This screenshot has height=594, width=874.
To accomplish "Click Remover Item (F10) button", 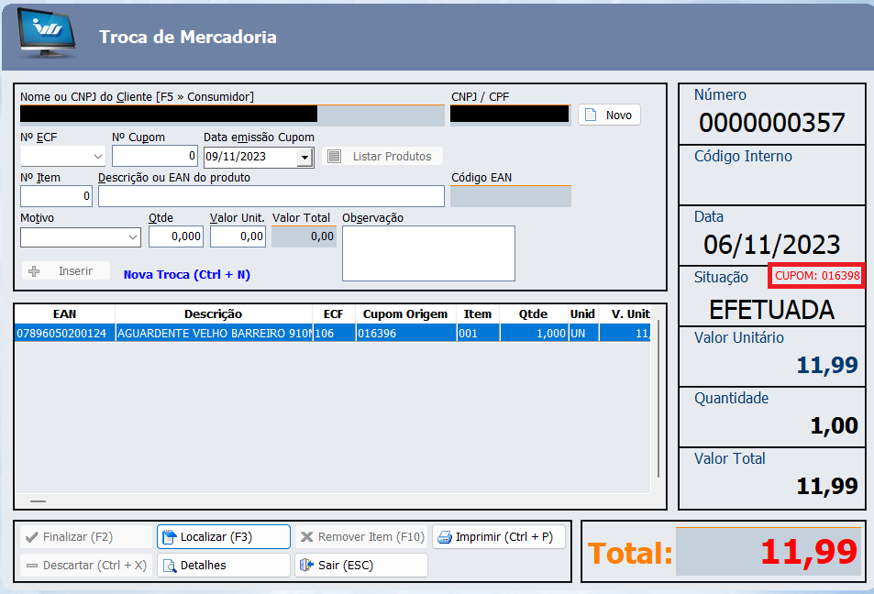I will [x=360, y=537].
